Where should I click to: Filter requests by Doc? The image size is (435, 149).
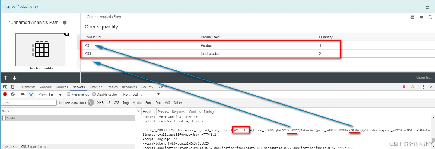click(x=158, y=103)
